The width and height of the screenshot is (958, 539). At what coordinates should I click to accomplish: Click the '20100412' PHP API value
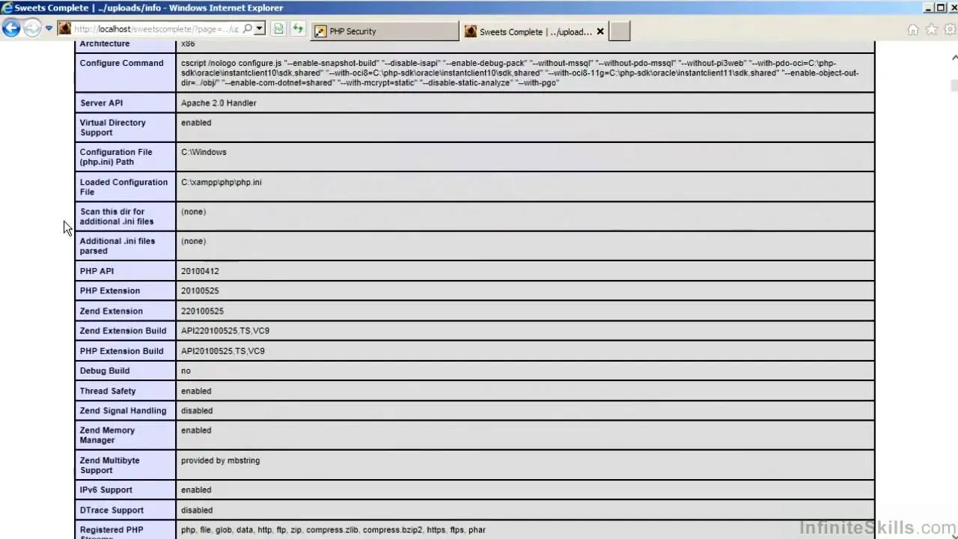click(x=200, y=271)
